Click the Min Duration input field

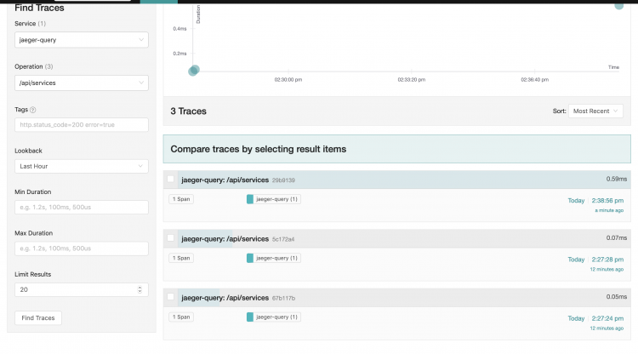(x=82, y=208)
